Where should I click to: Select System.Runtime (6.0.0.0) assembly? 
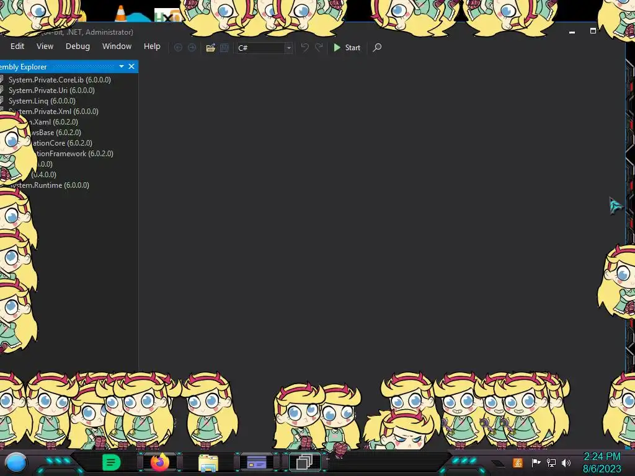[x=48, y=185]
